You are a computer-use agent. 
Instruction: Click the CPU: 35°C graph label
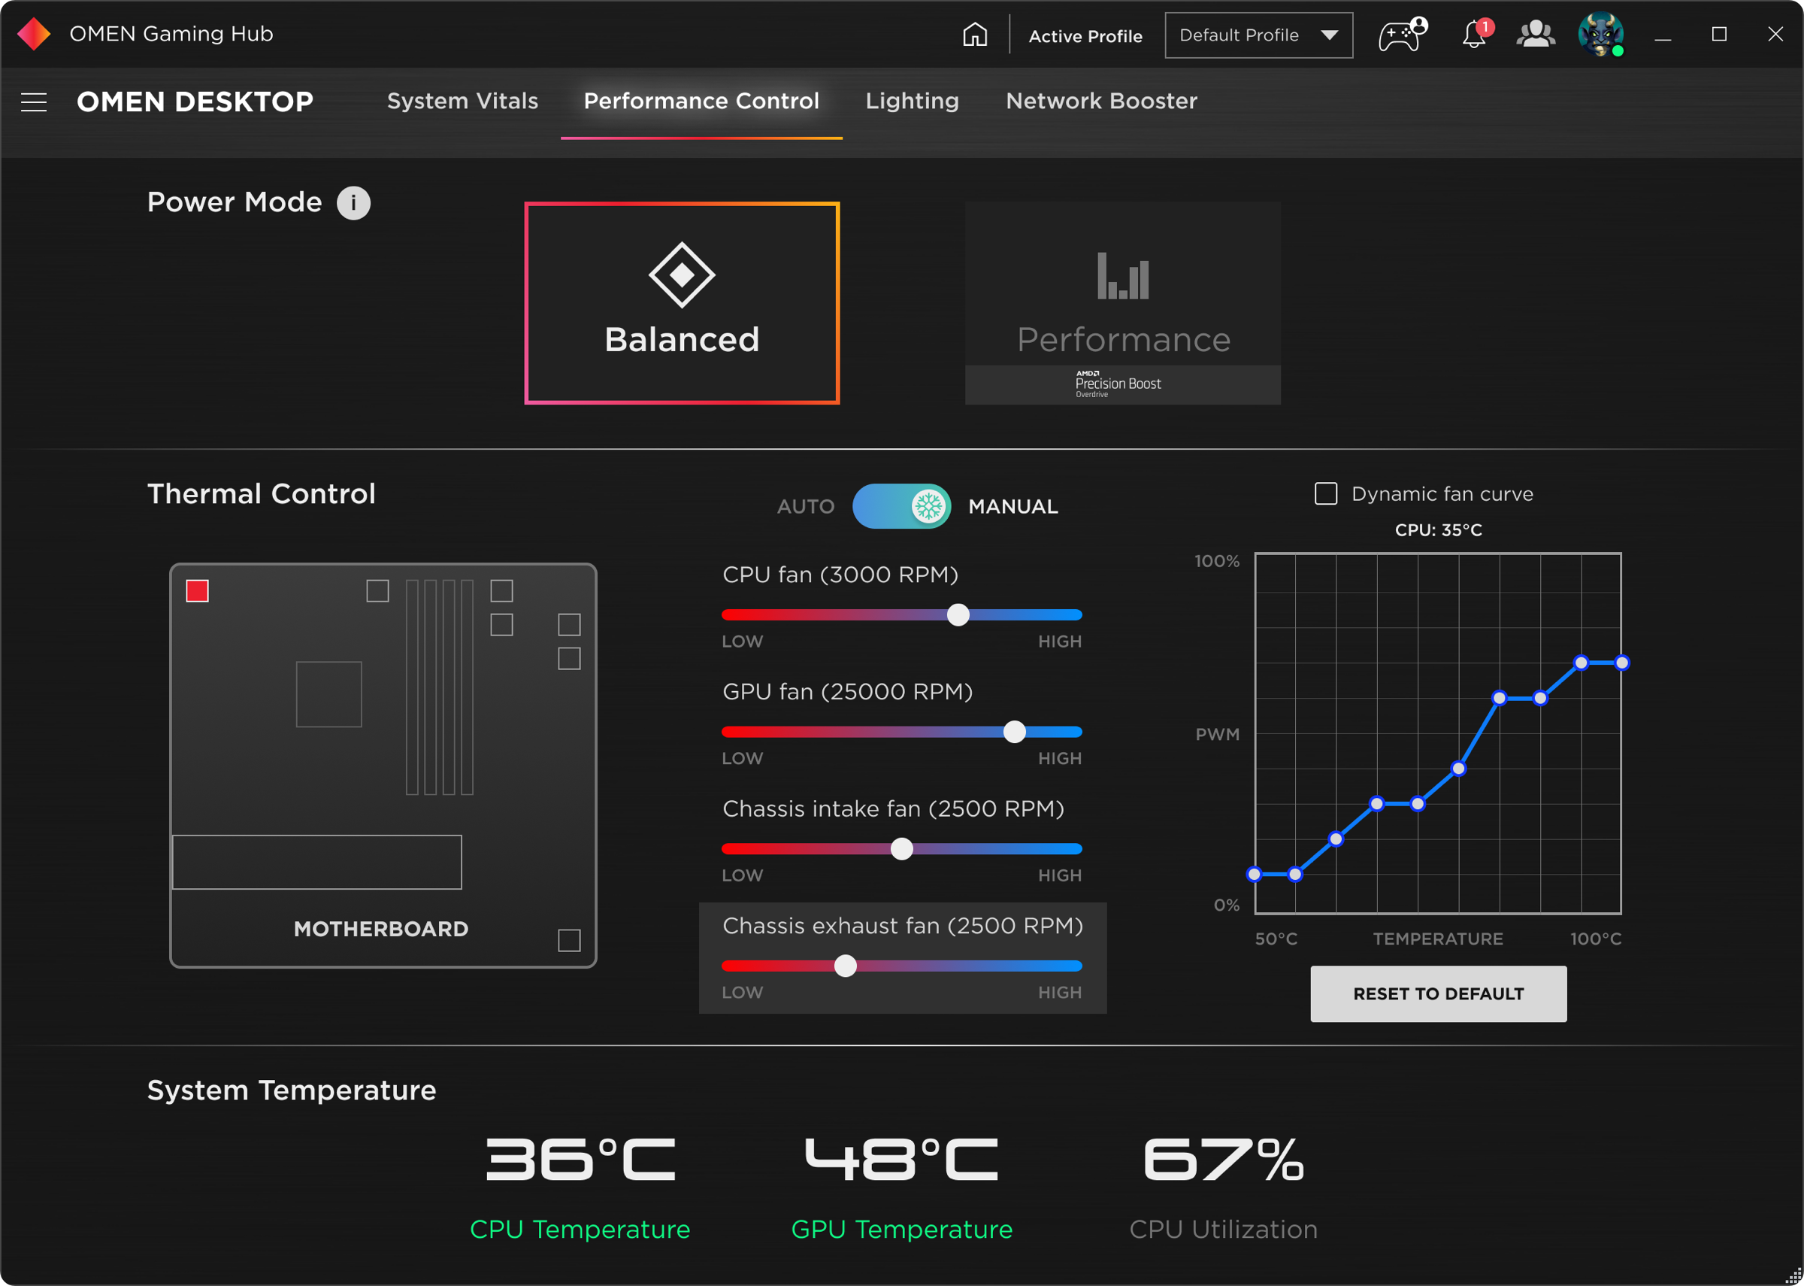click(1439, 530)
